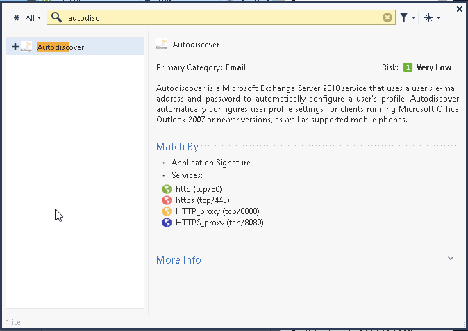Click the 1 item status text

point(17,322)
